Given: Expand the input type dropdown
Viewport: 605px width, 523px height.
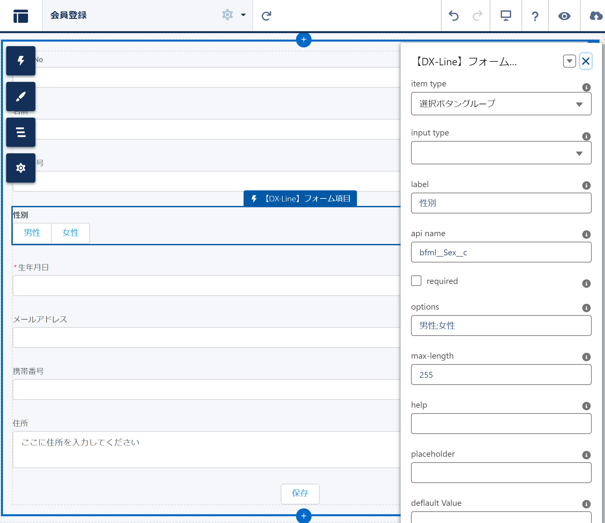Looking at the screenshot, I should [501, 153].
